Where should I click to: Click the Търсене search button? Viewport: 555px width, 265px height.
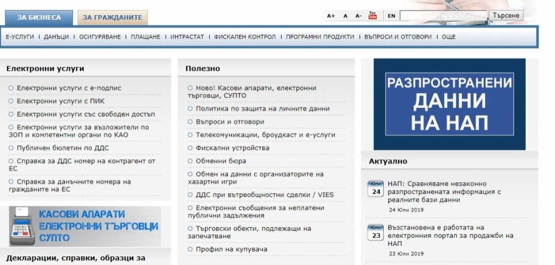pyautogui.click(x=506, y=15)
